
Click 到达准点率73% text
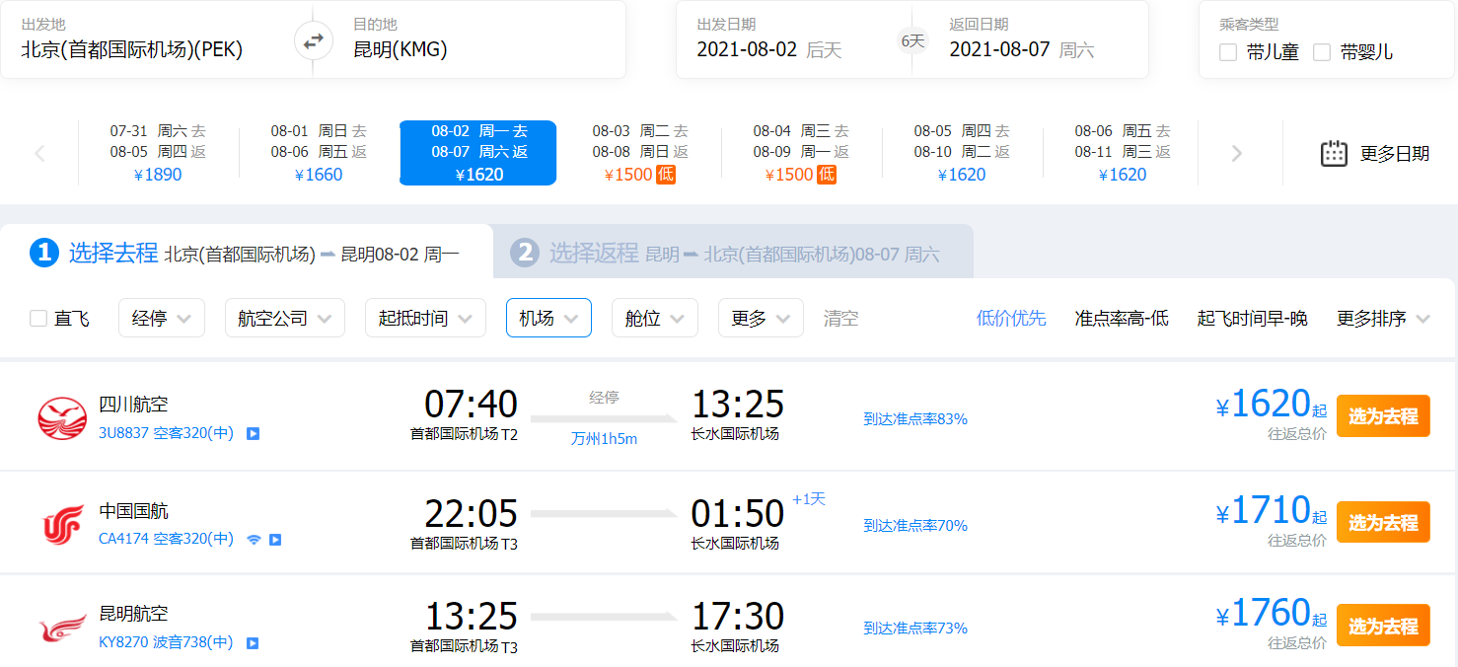tap(915, 628)
